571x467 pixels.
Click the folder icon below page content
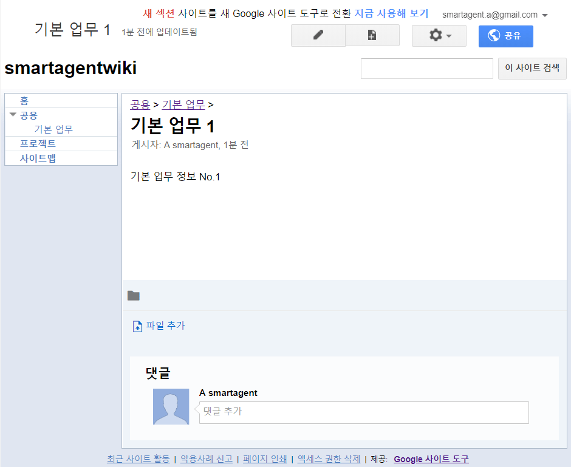click(x=134, y=296)
